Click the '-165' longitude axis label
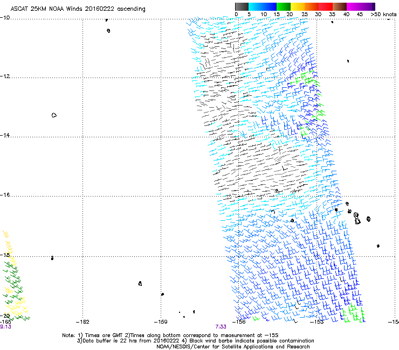Viewport: 399px width, 350px height. [5, 322]
